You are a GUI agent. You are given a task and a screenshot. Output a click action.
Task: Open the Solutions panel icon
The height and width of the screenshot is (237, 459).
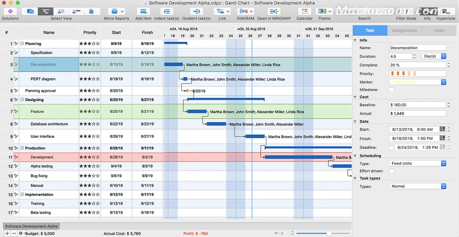click(x=10, y=11)
